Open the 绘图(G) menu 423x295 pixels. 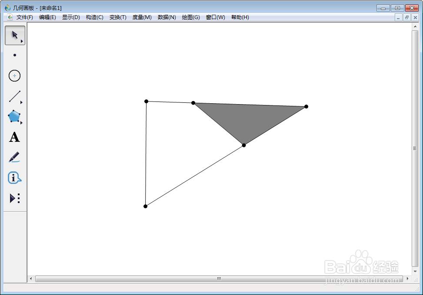191,17
